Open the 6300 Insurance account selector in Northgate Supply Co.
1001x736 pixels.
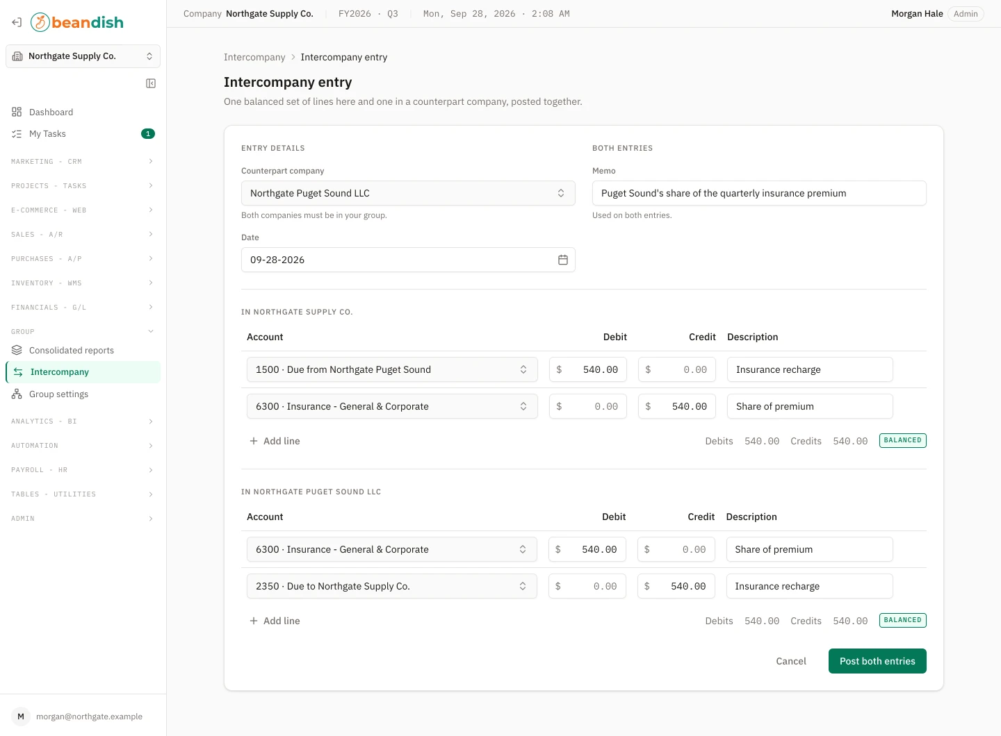392,406
